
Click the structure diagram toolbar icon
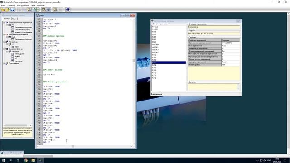pyautogui.click(x=43, y=10)
